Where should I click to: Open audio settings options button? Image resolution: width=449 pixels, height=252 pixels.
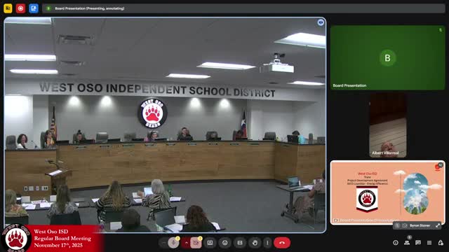pos(163,243)
